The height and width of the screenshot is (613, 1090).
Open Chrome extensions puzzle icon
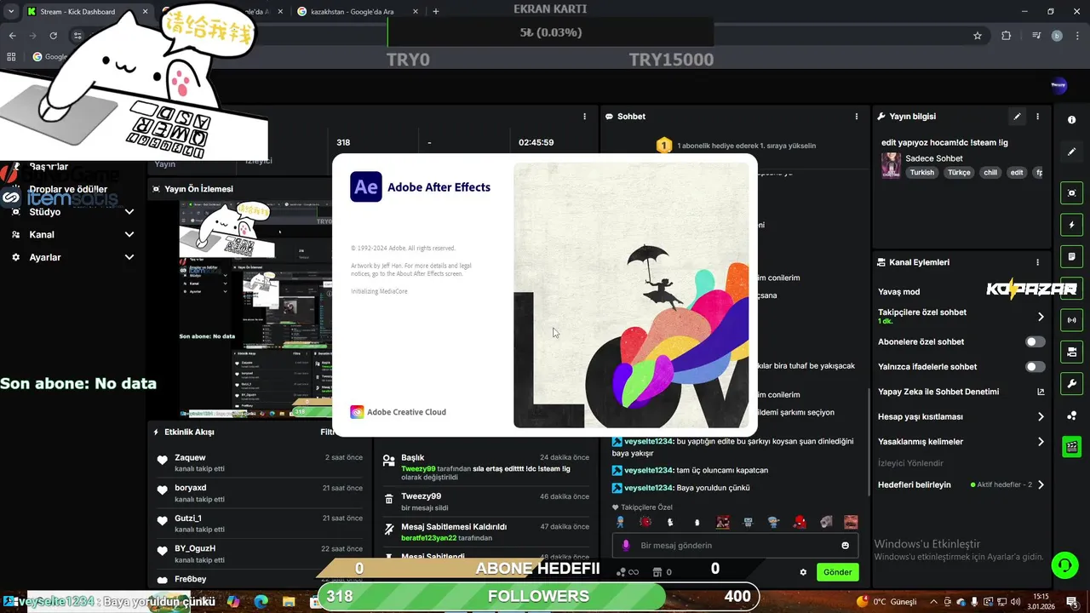click(1007, 36)
